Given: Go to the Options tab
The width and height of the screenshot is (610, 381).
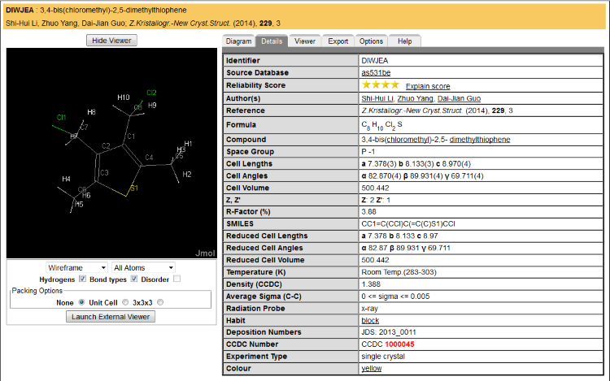Looking at the screenshot, I should point(371,41).
